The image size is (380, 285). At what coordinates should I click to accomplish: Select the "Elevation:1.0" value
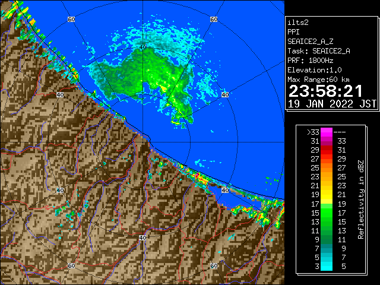(315, 70)
